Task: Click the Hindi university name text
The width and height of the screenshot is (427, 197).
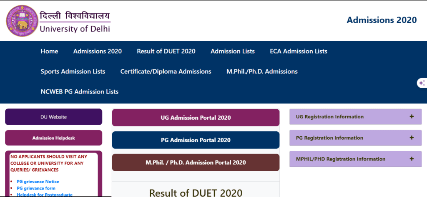Action: pyautogui.click(x=75, y=15)
